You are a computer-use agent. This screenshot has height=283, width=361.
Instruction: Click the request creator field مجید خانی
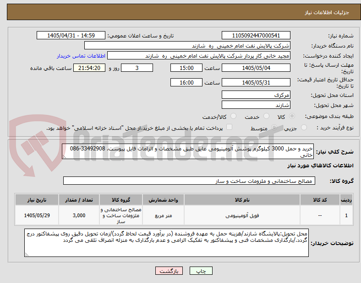pyautogui.click(x=199, y=56)
